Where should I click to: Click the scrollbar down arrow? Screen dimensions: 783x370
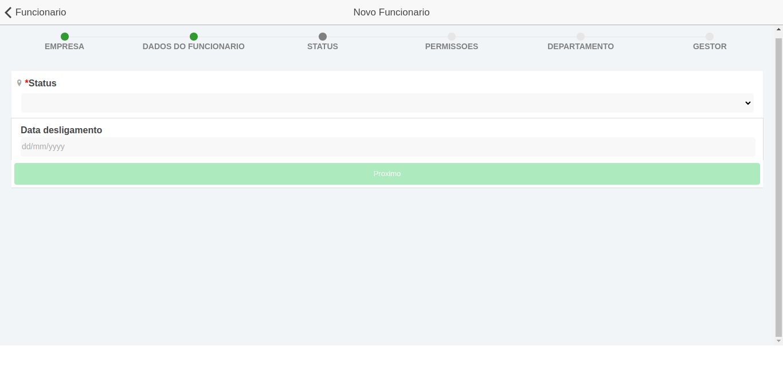778,341
